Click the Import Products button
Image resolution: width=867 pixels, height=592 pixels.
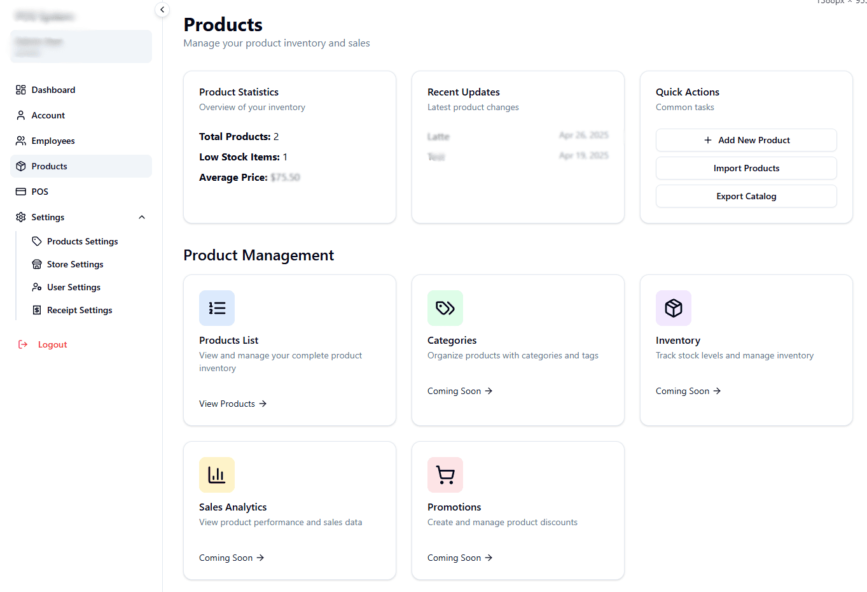click(x=746, y=168)
